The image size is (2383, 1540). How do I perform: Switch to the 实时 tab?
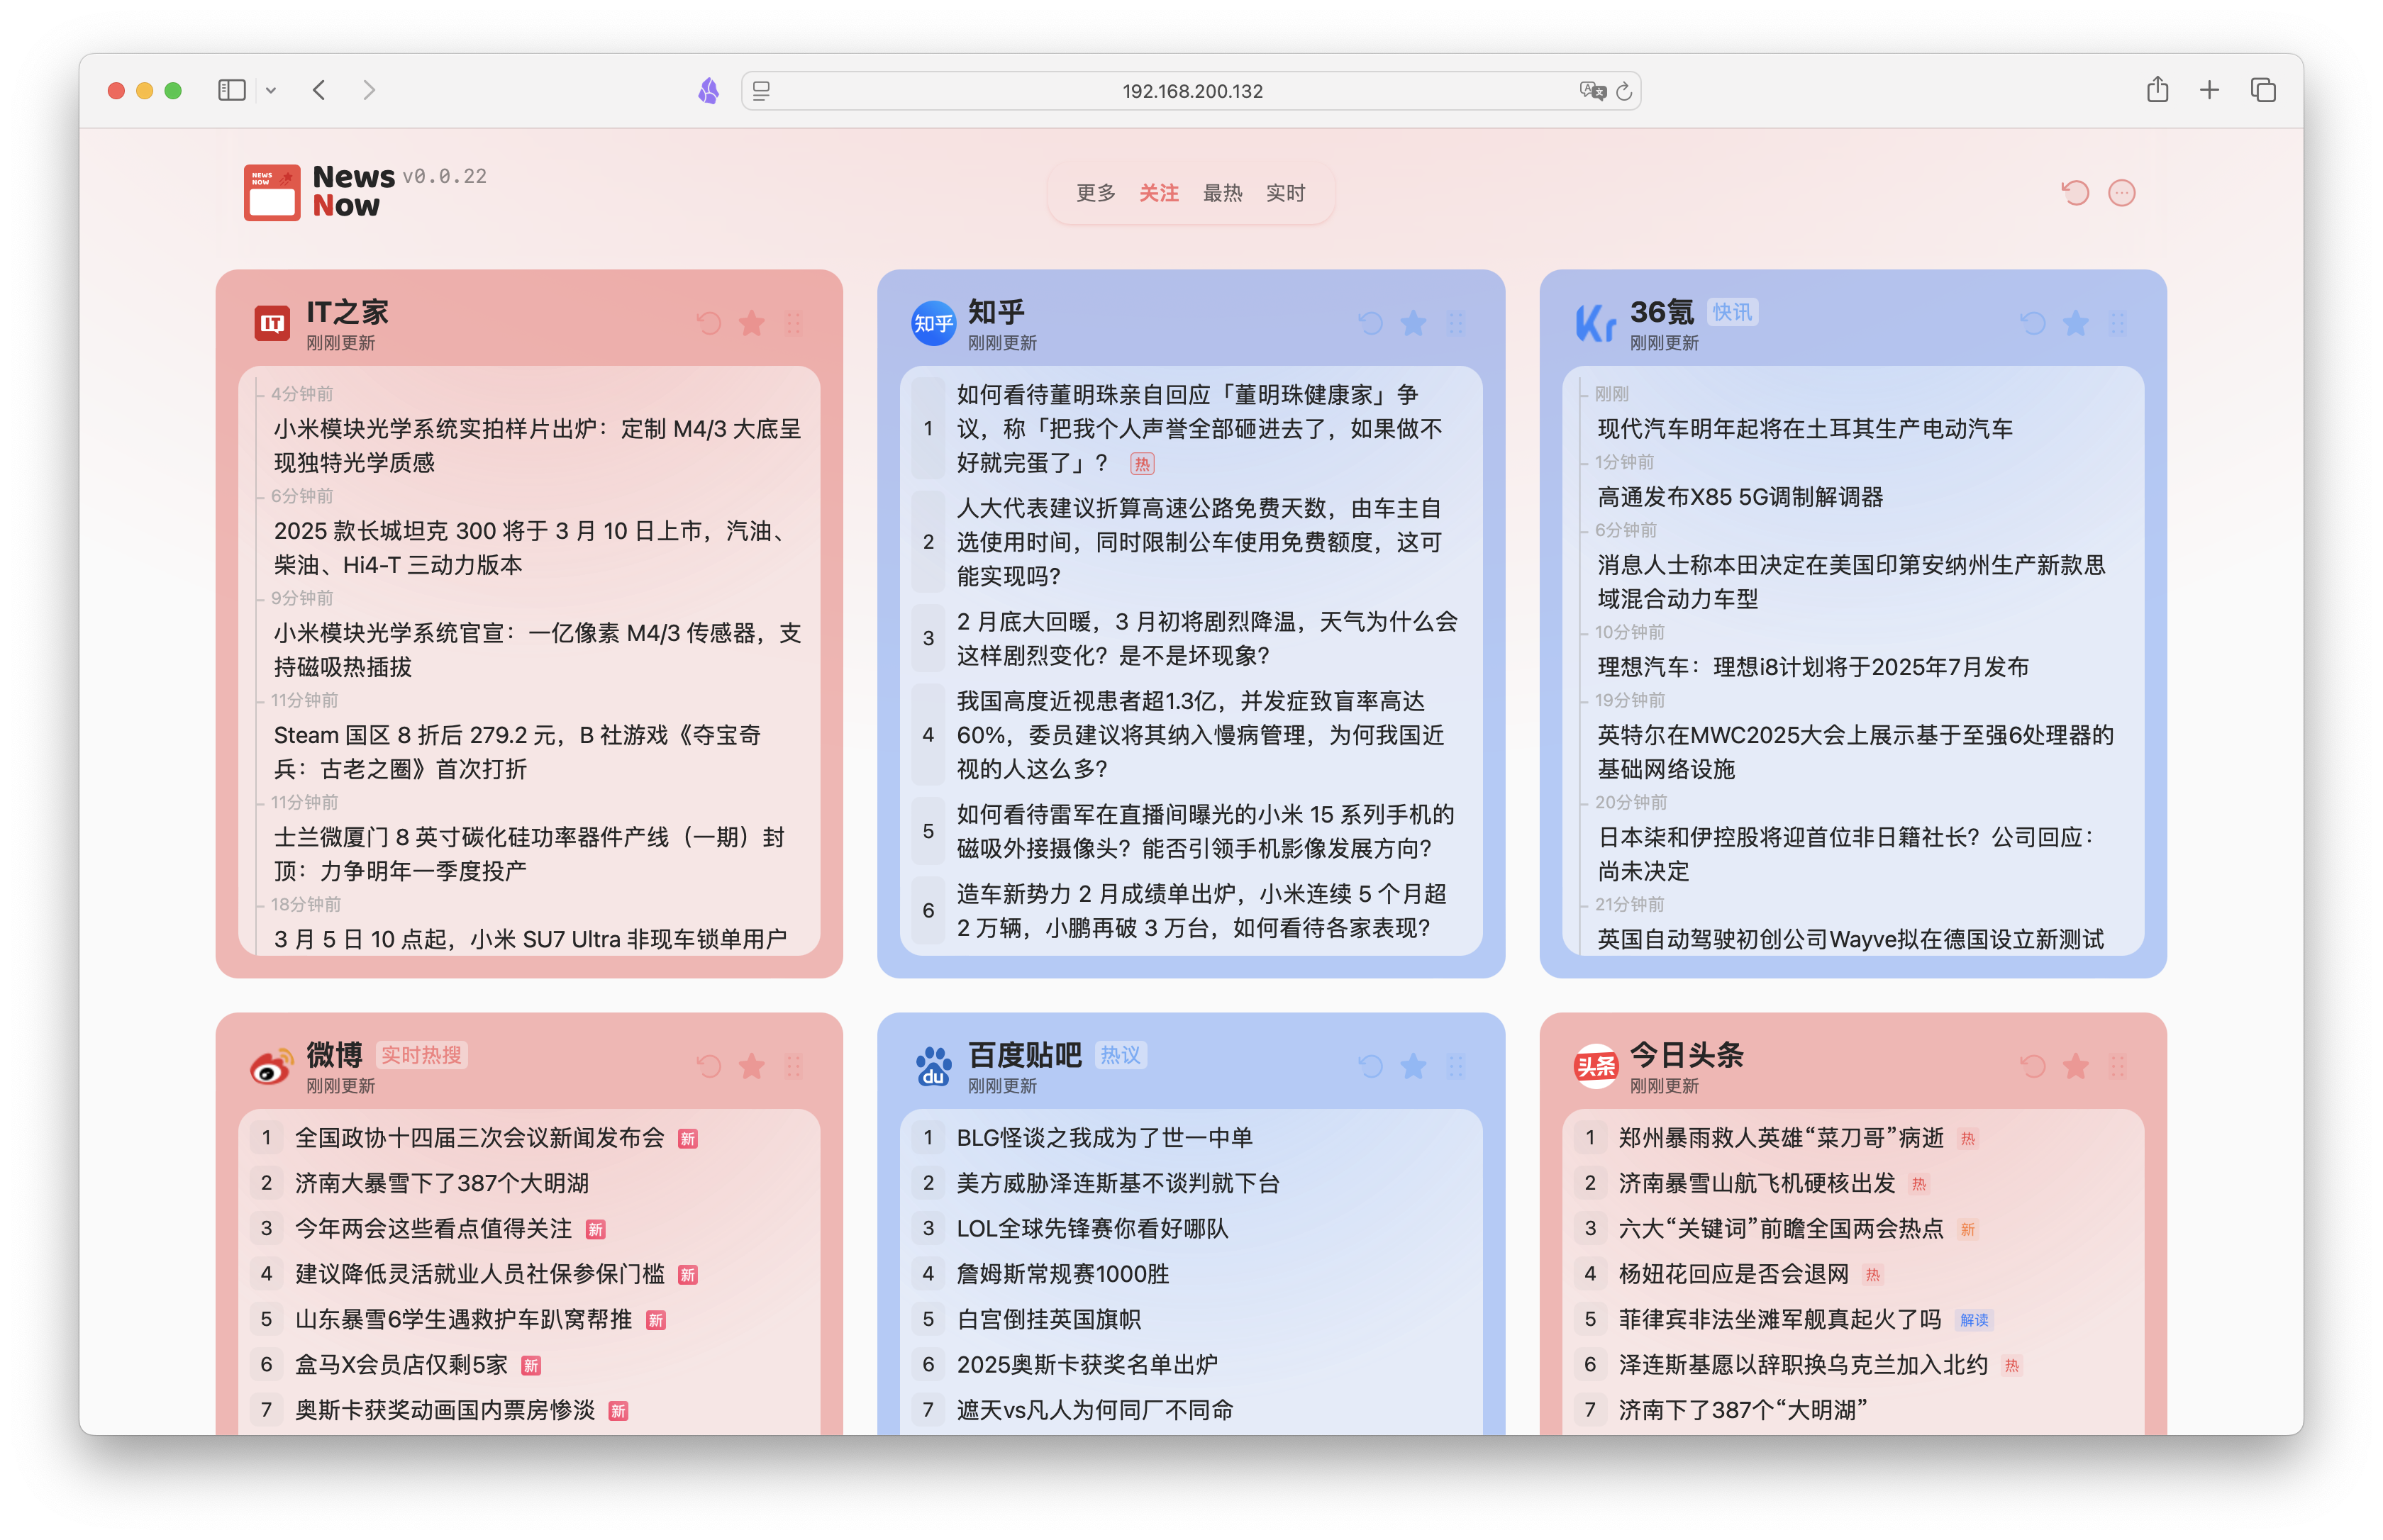1285,193
